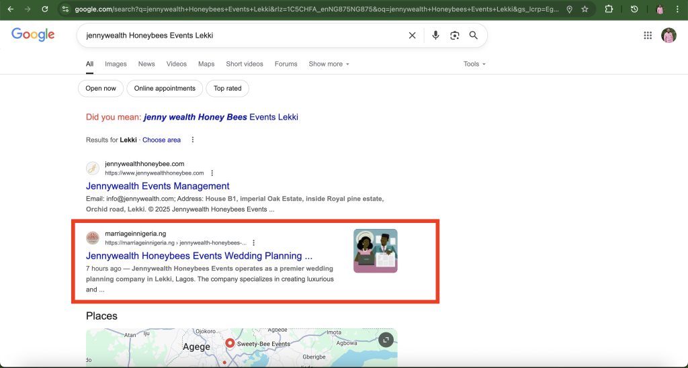Click the https://www.jennywealthhoneybee.com URL

click(x=155, y=173)
